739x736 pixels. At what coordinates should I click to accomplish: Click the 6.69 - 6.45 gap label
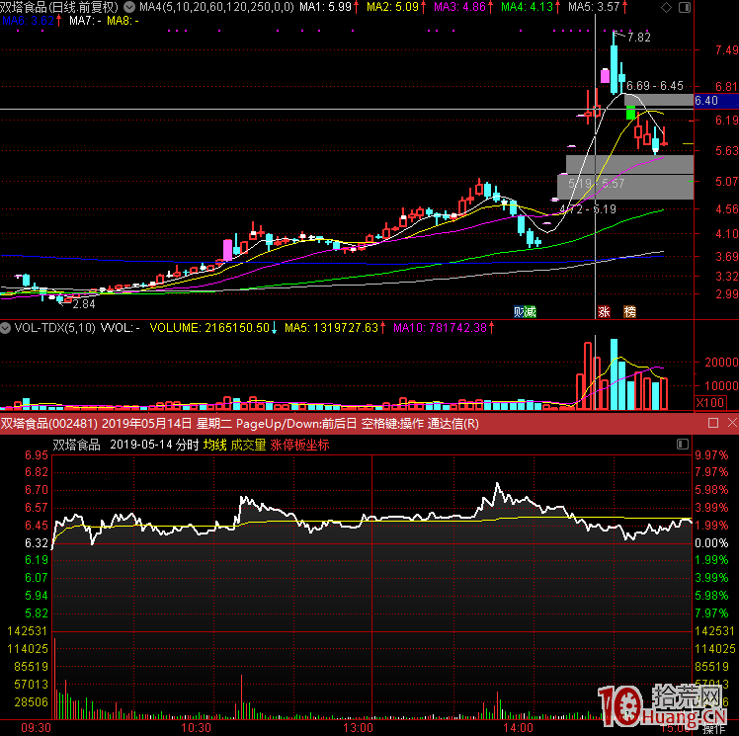click(655, 86)
